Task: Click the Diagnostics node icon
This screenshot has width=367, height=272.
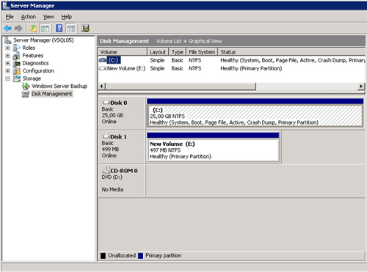Action: (x=17, y=63)
